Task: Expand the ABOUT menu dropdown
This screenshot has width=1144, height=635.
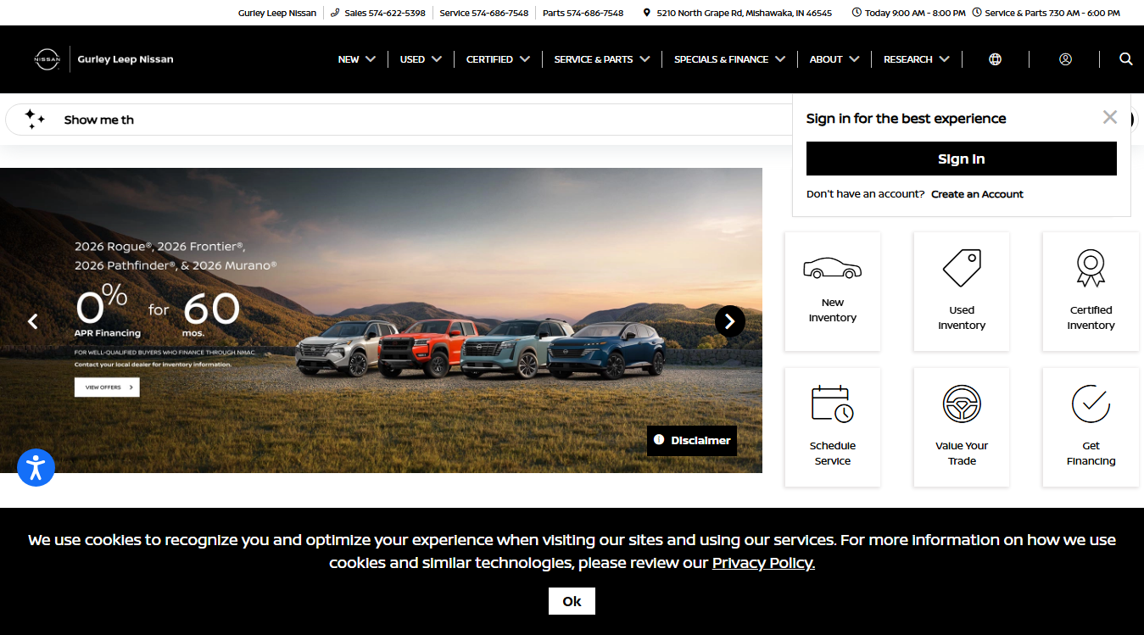Action: (x=834, y=59)
